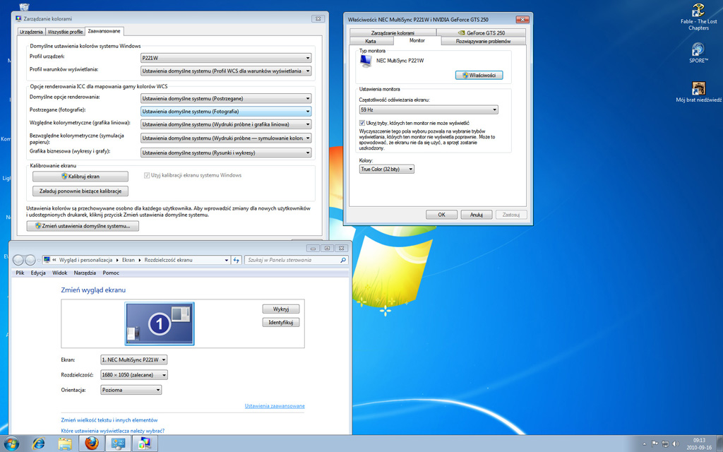Viewport: 723px width, 452px height.
Task: Open the Względne kolorymetryczne dropdown
Action: point(226,124)
